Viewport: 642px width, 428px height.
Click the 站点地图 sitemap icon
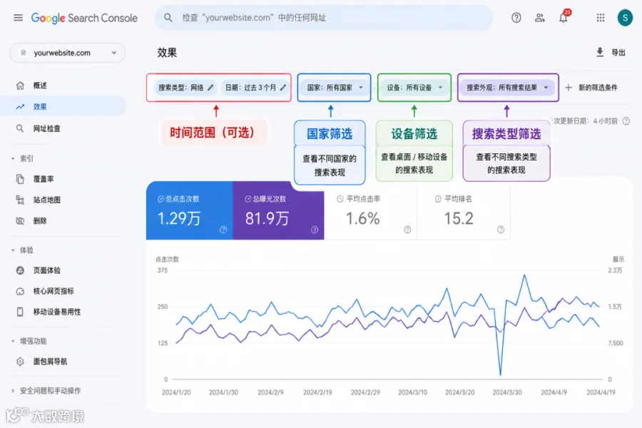click(20, 200)
